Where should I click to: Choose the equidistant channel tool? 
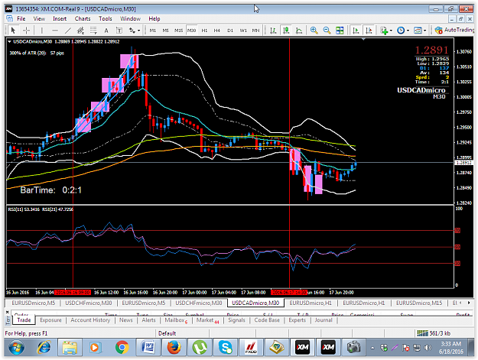click(x=80, y=30)
